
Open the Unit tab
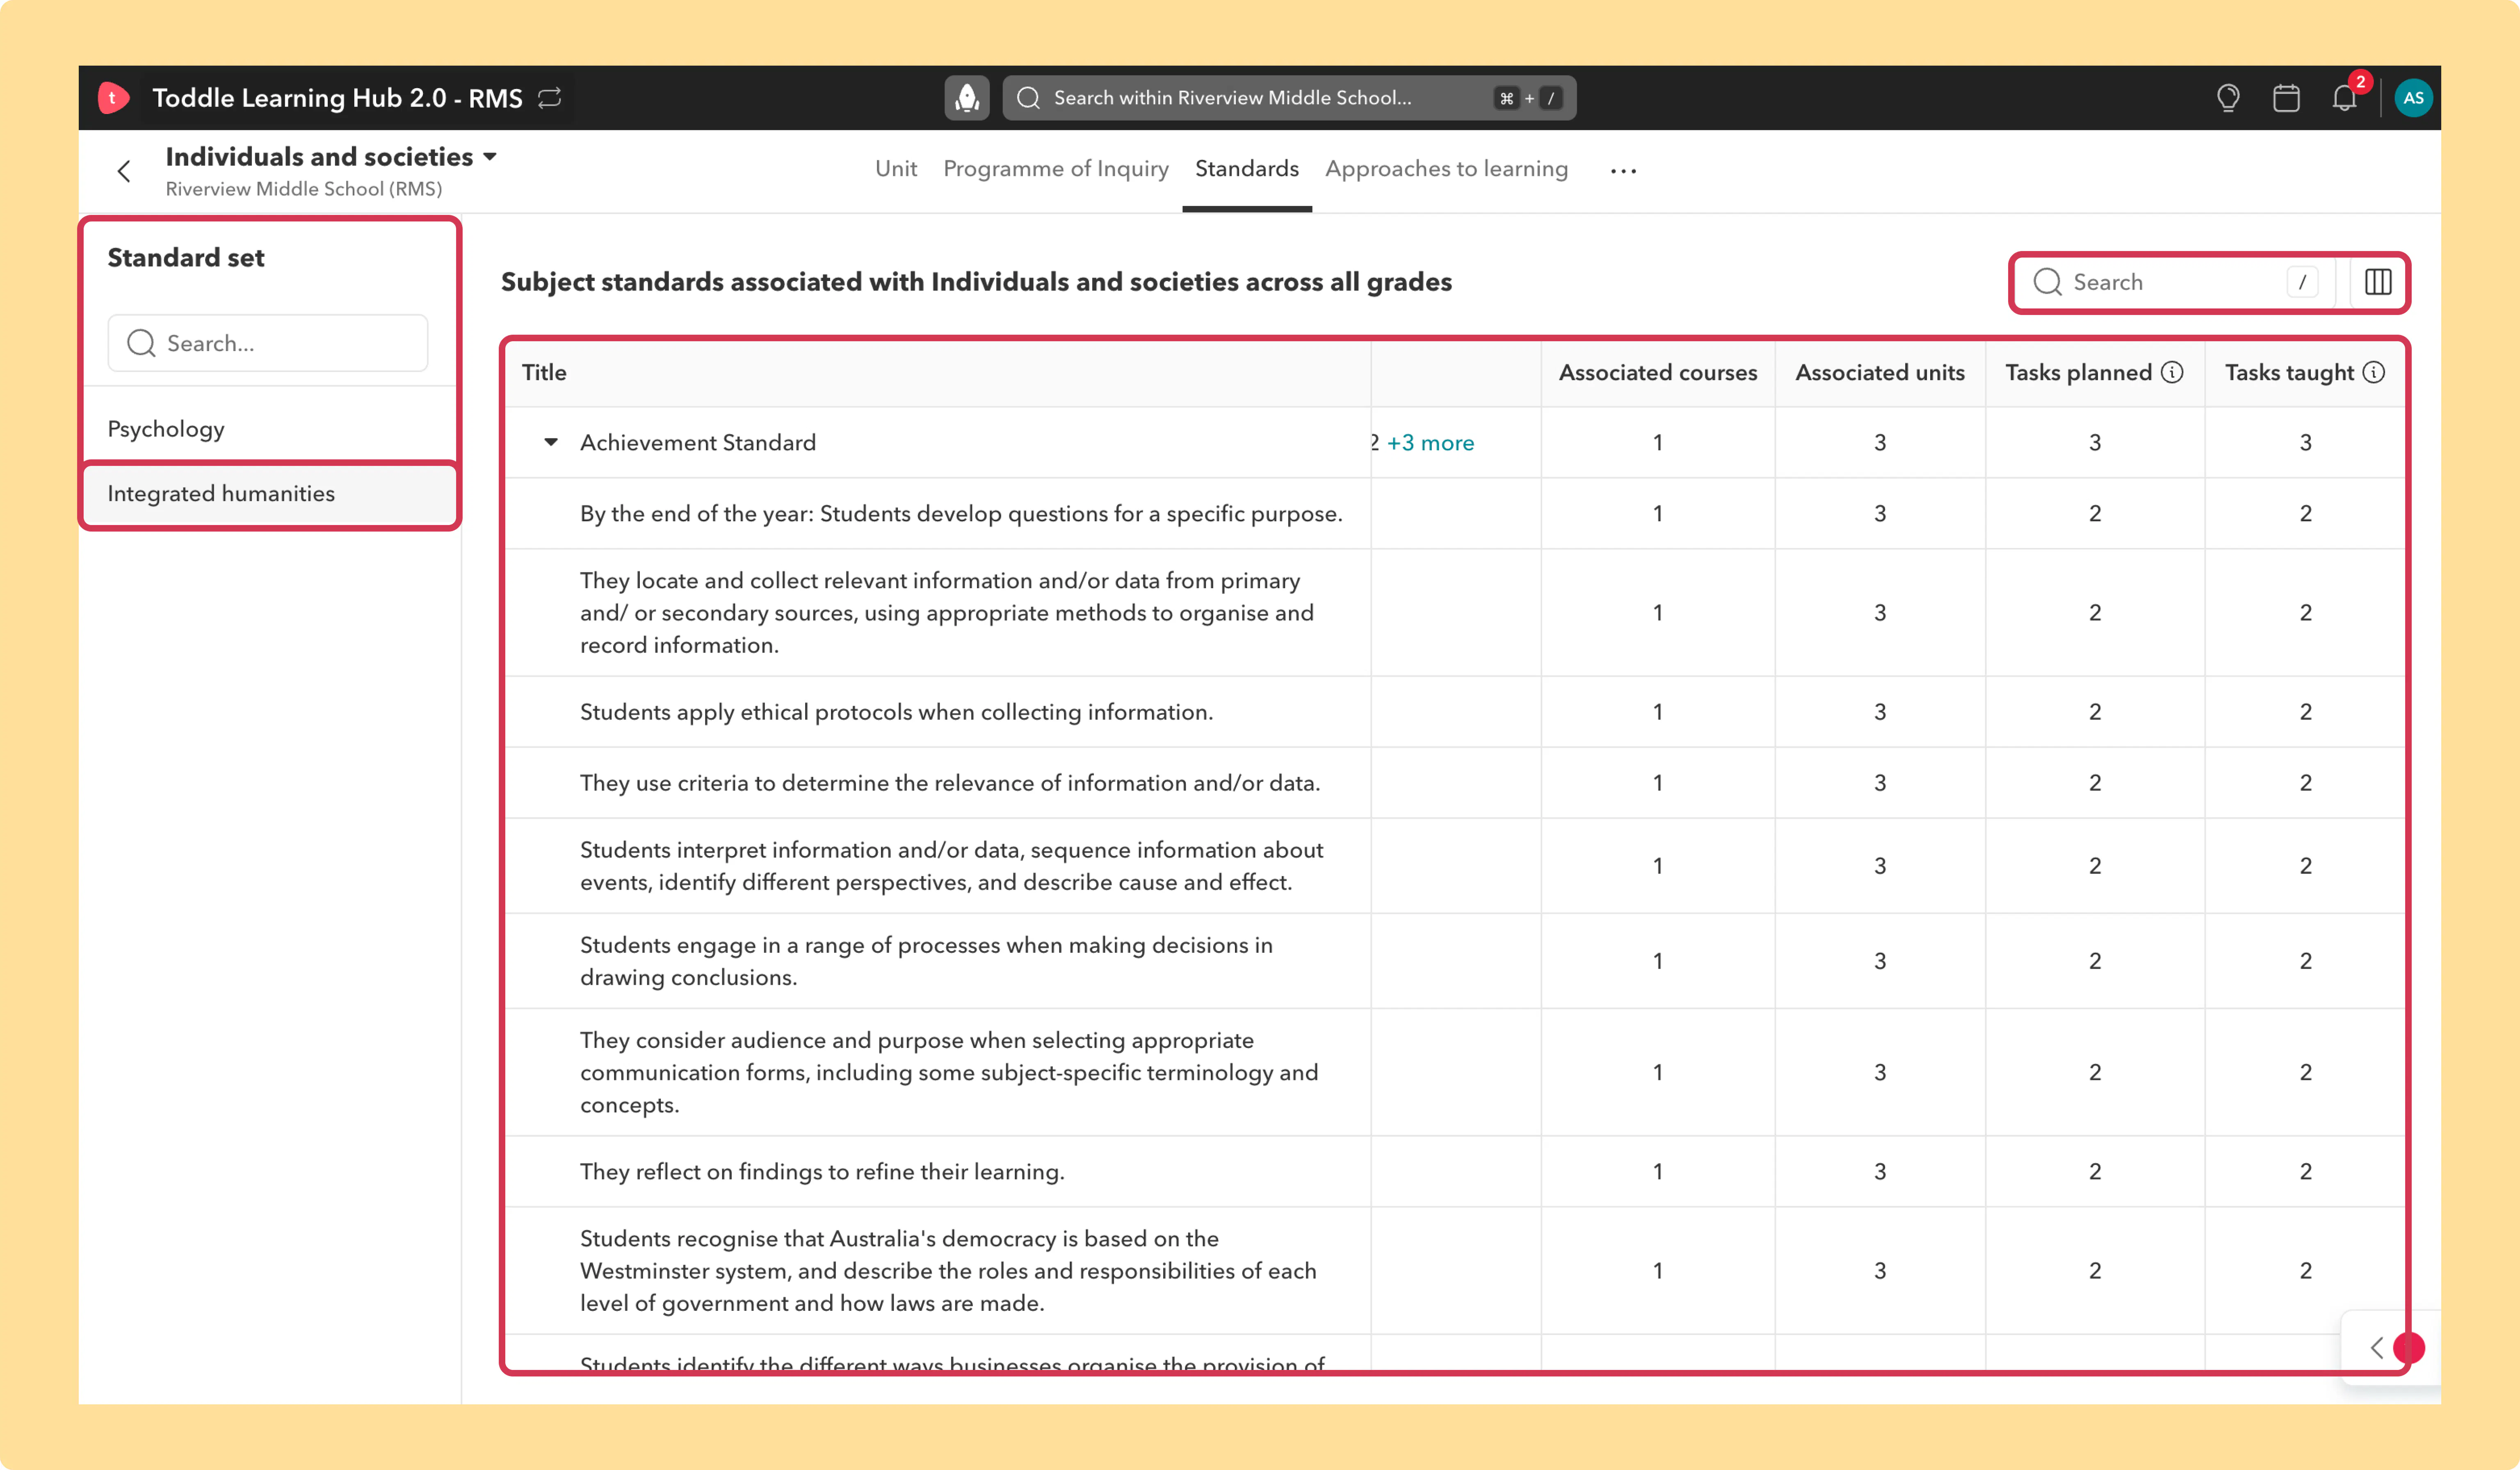tap(896, 169)
